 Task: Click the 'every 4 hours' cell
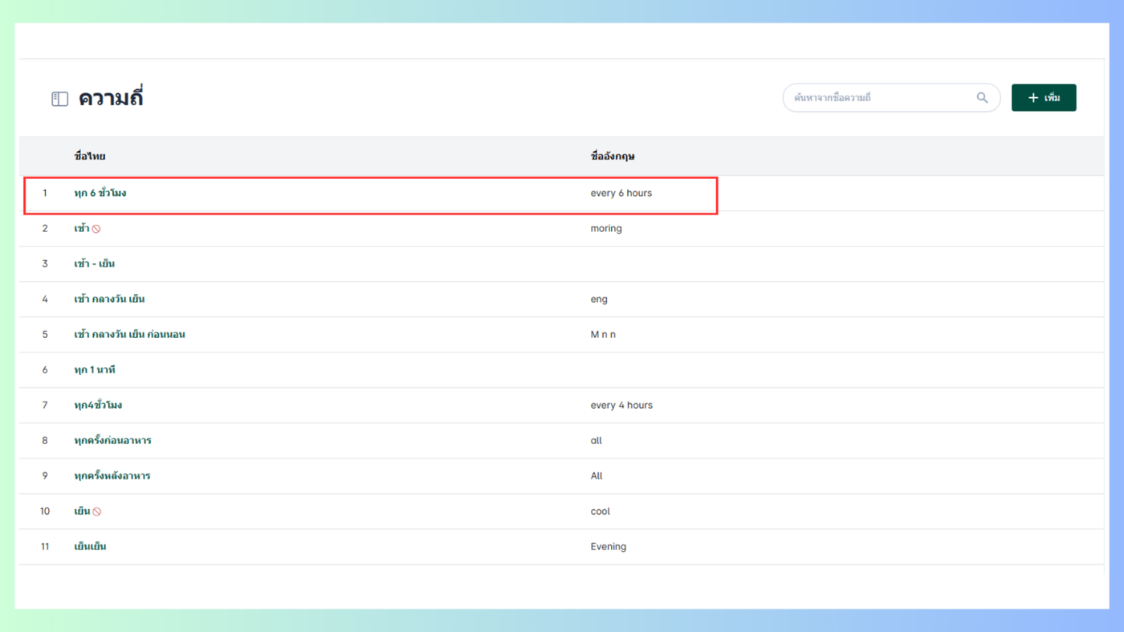tap(621, 405)
